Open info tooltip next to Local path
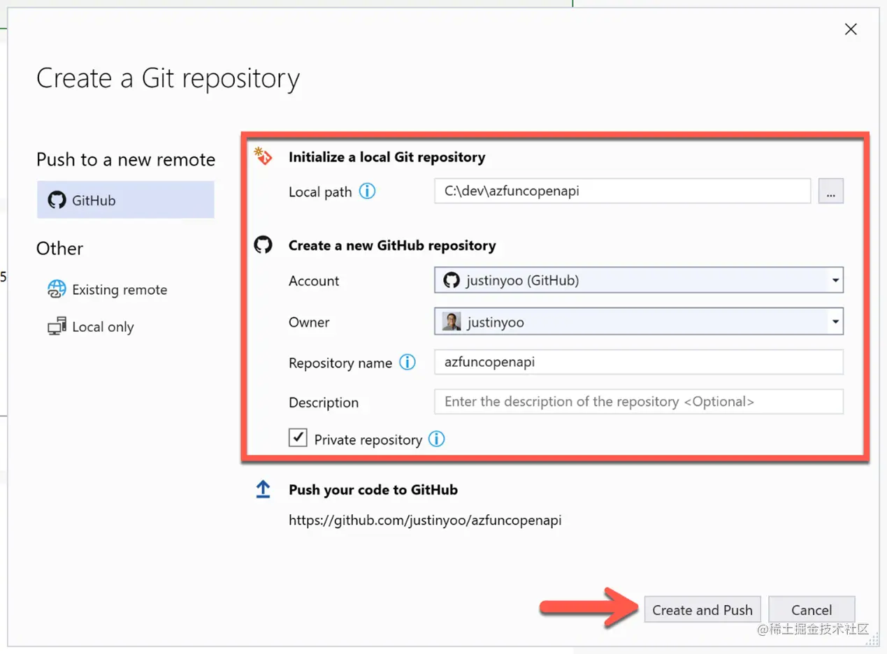Image resolution: width=887 pixels, height=654 pixels. [x=367, y=191]
